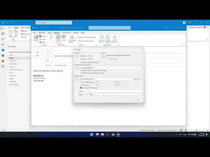Toggle the From show-field icon
The height and width of the screenshot is (157, 210).
click(64, 38)
